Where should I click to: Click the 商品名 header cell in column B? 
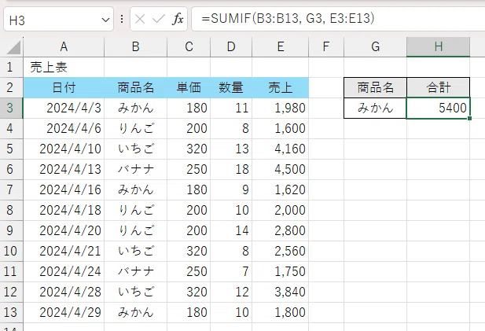point(135,87)
